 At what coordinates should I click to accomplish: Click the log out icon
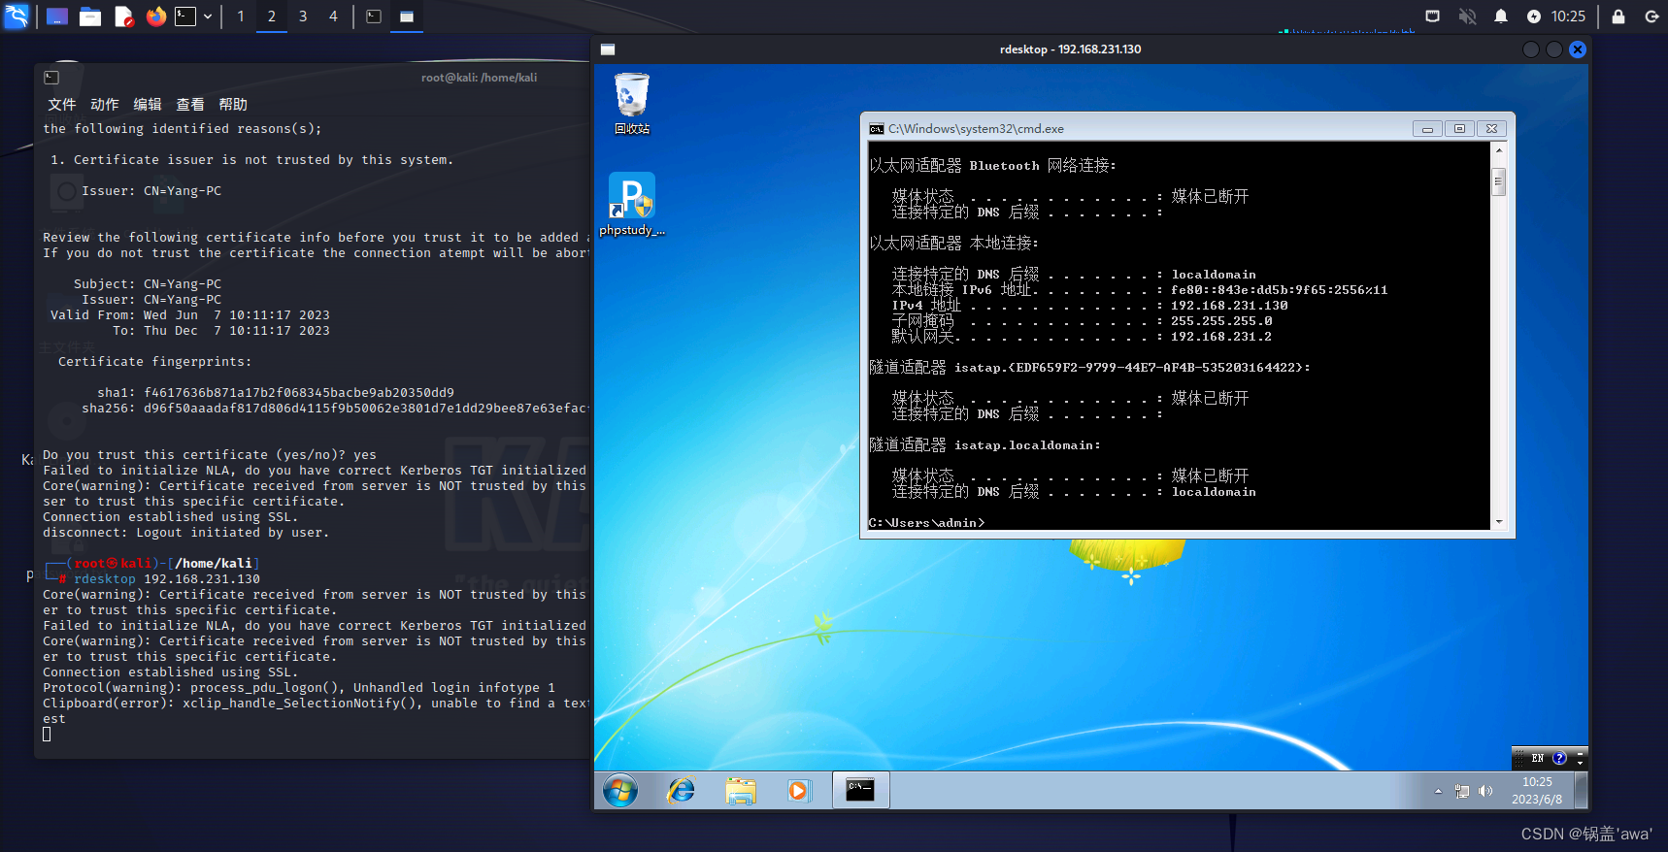(1651, 16)
